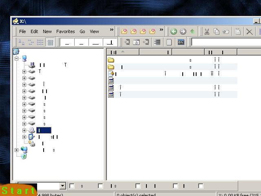Select the shortcut file with arrow icon
The image size is (261, 196).
click(x=111, y=73)
